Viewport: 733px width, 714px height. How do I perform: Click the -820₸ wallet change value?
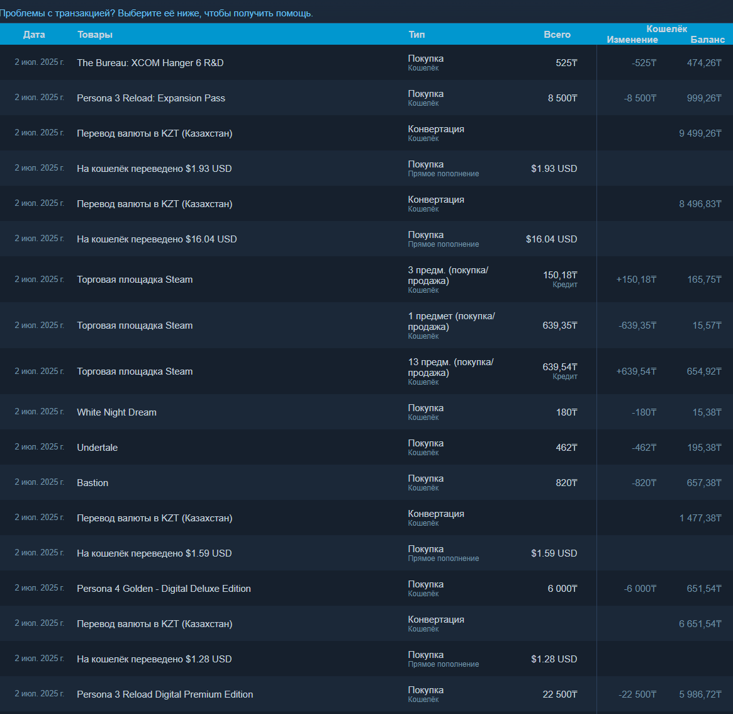pos(644,483)
